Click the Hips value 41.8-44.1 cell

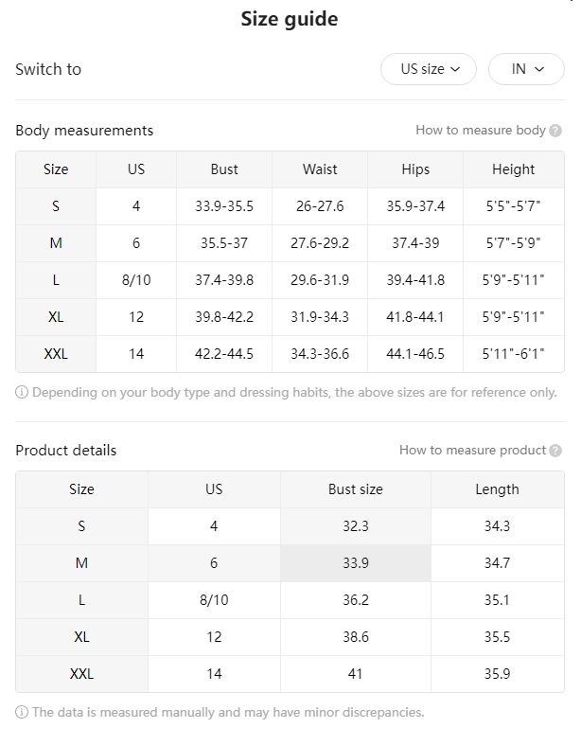[x=415, y=317]
